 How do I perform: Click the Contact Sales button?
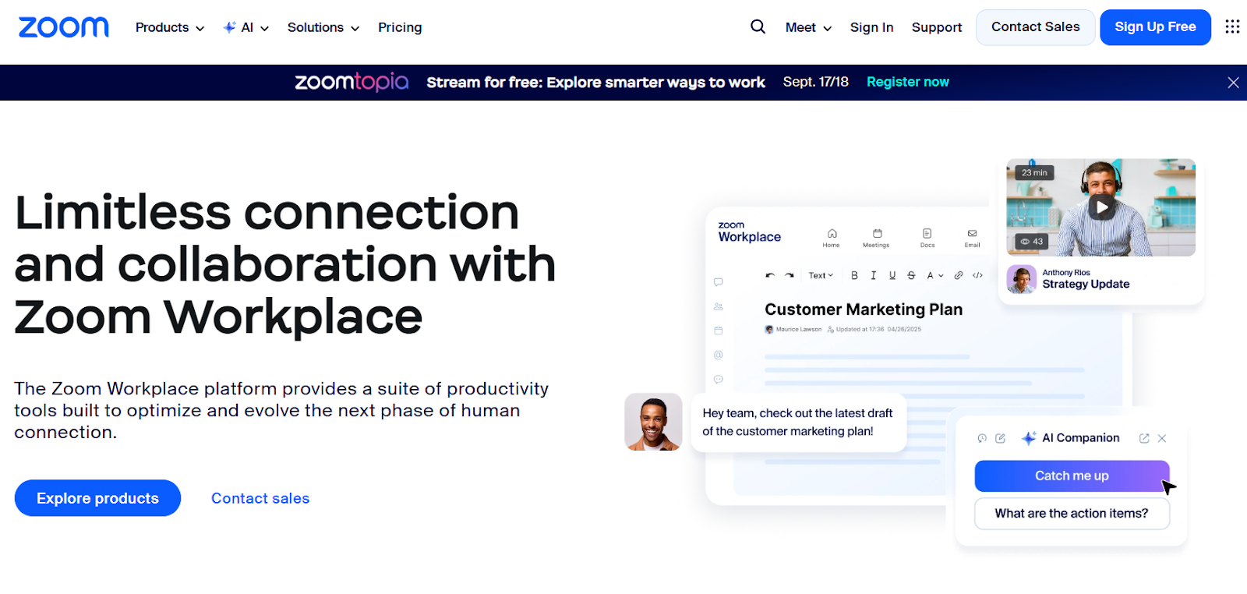[x=1036, y=27]
